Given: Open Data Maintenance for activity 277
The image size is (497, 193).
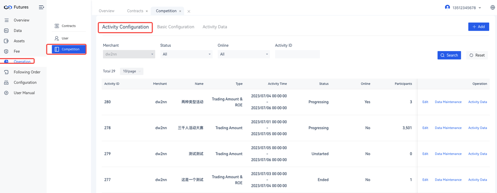Looking at the screenshot, I should click(x=448, y=180).
